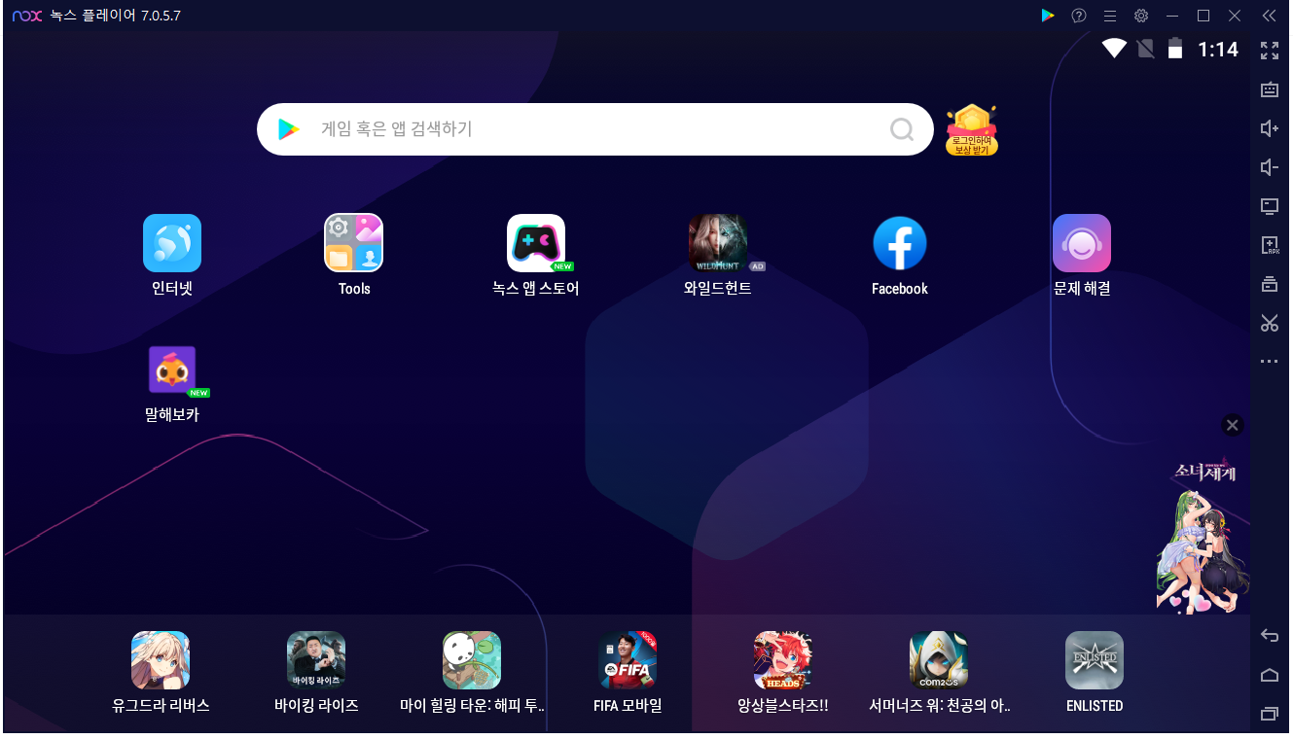Open the Tools folder icon
This screenshot has width=1293, height=739.
click(x=353, y=243)
